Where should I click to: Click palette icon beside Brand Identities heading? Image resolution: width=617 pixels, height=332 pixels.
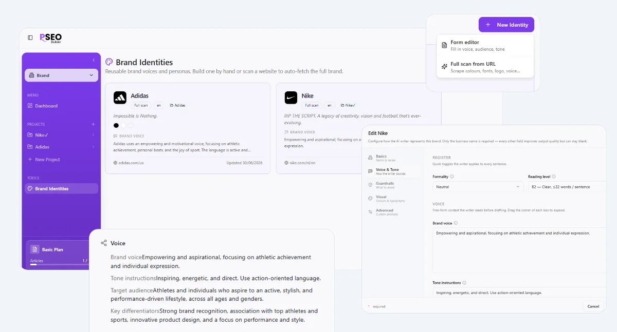(x=109, y=62)
